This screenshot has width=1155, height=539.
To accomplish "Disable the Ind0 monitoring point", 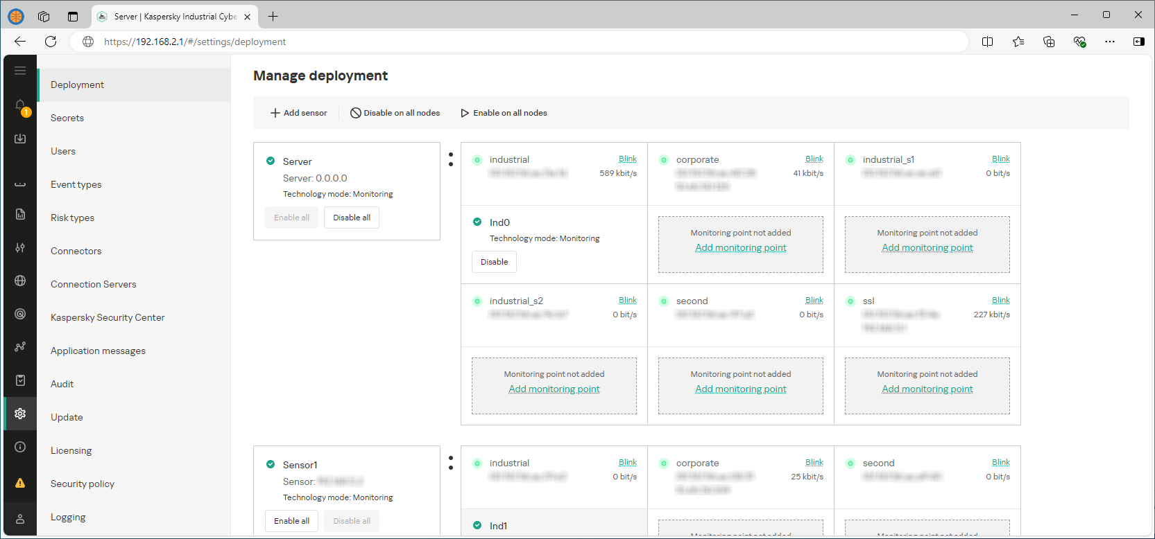I will click(x=494, y=262).
